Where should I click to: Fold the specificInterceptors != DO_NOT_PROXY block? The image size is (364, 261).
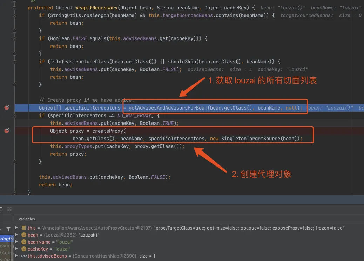[x=14, y=115]
